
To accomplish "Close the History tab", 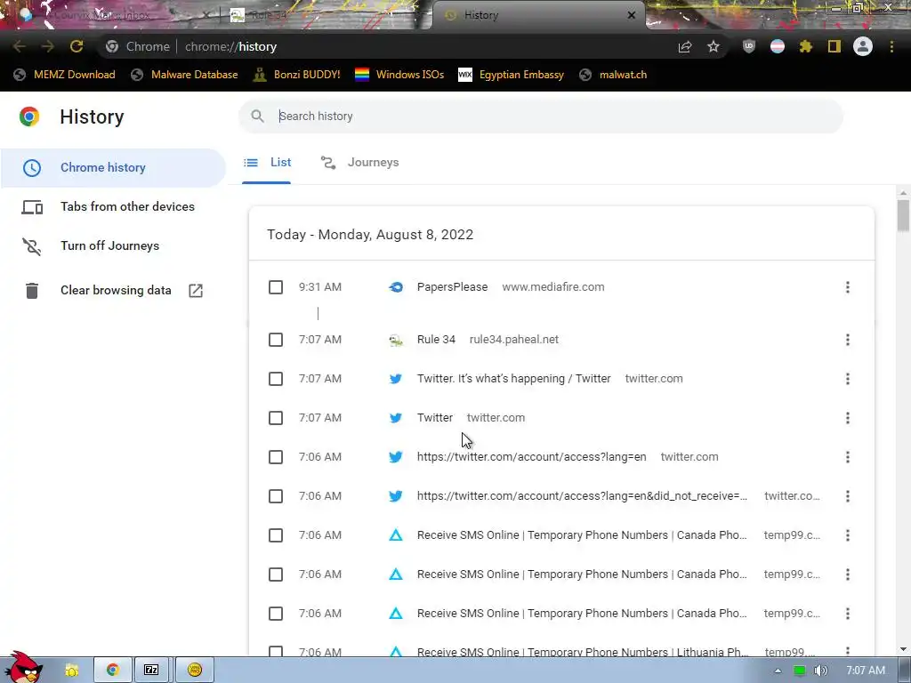I will [632, 15].
